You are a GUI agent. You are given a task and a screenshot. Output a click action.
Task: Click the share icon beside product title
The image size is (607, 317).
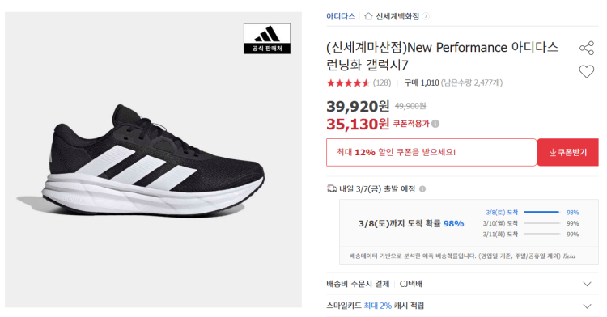coord(587,48)
